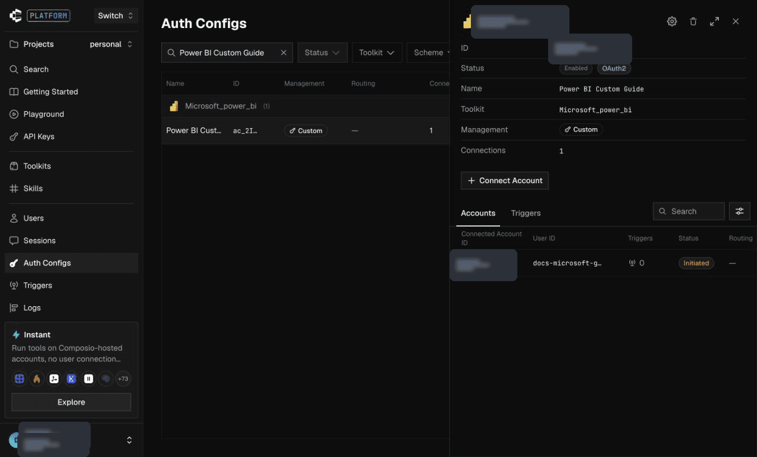This screenshot has width=757, height=457.
Task: Select Auth Configs in the sidebar
Action: [72, 263]
